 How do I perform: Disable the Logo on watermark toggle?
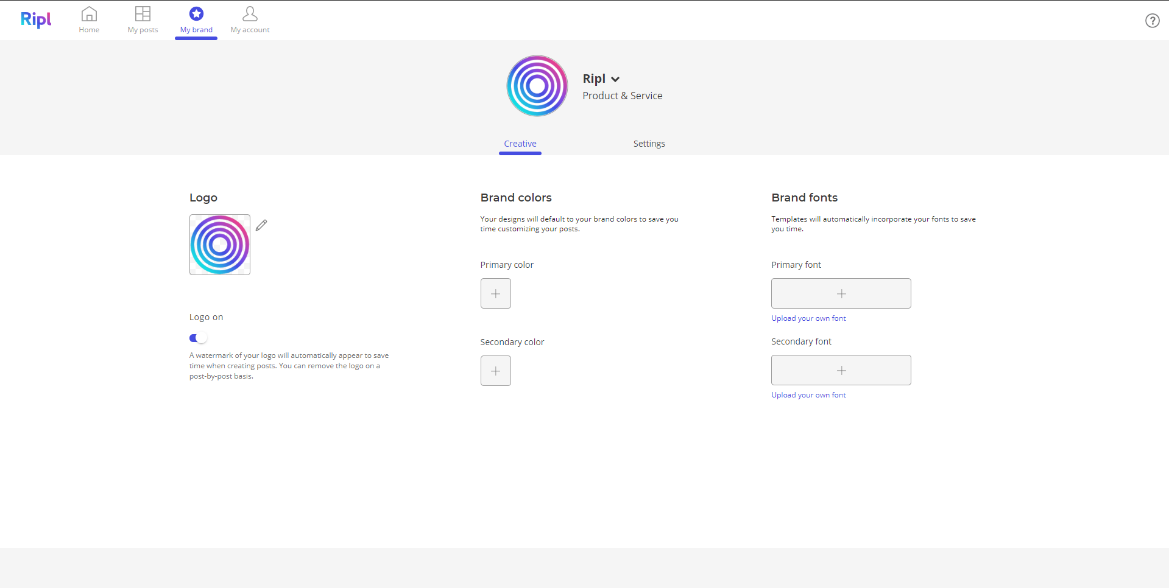198,337
